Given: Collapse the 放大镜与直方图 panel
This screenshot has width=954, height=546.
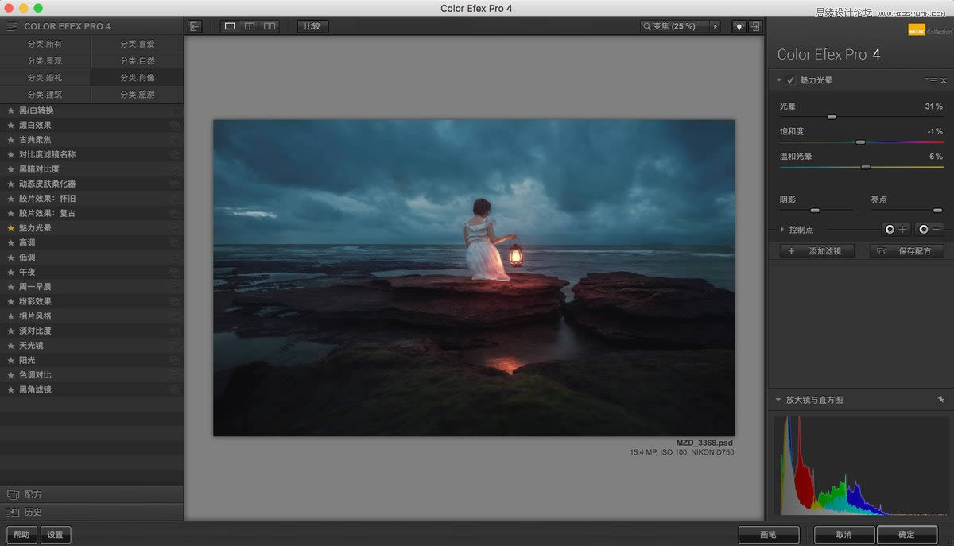Looking at the screenshot, I should tap(779, 400).
